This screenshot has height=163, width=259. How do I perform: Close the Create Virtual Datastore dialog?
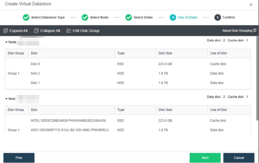[x=251, y=5]
